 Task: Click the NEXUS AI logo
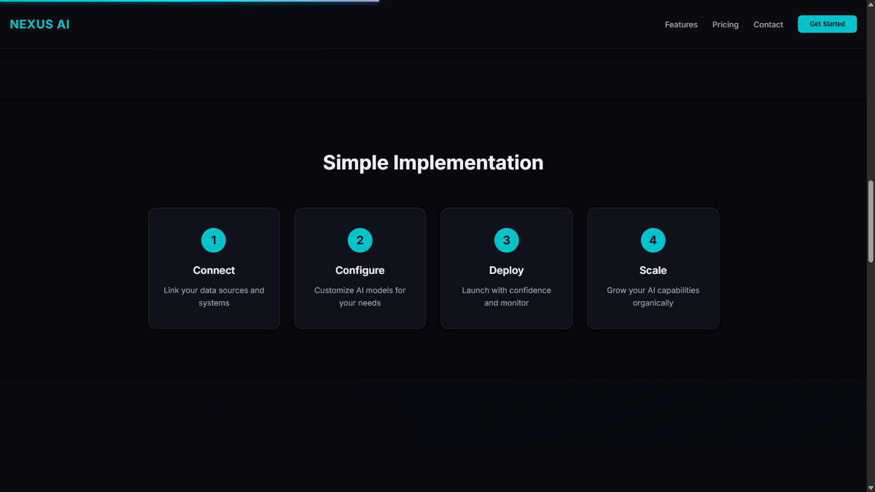39,24
